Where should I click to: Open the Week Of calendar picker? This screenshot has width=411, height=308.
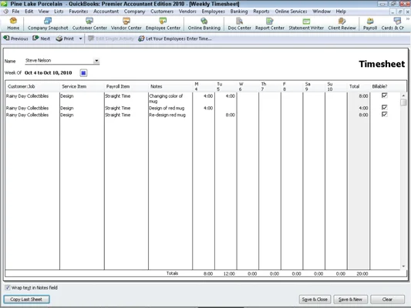[83, 72]
